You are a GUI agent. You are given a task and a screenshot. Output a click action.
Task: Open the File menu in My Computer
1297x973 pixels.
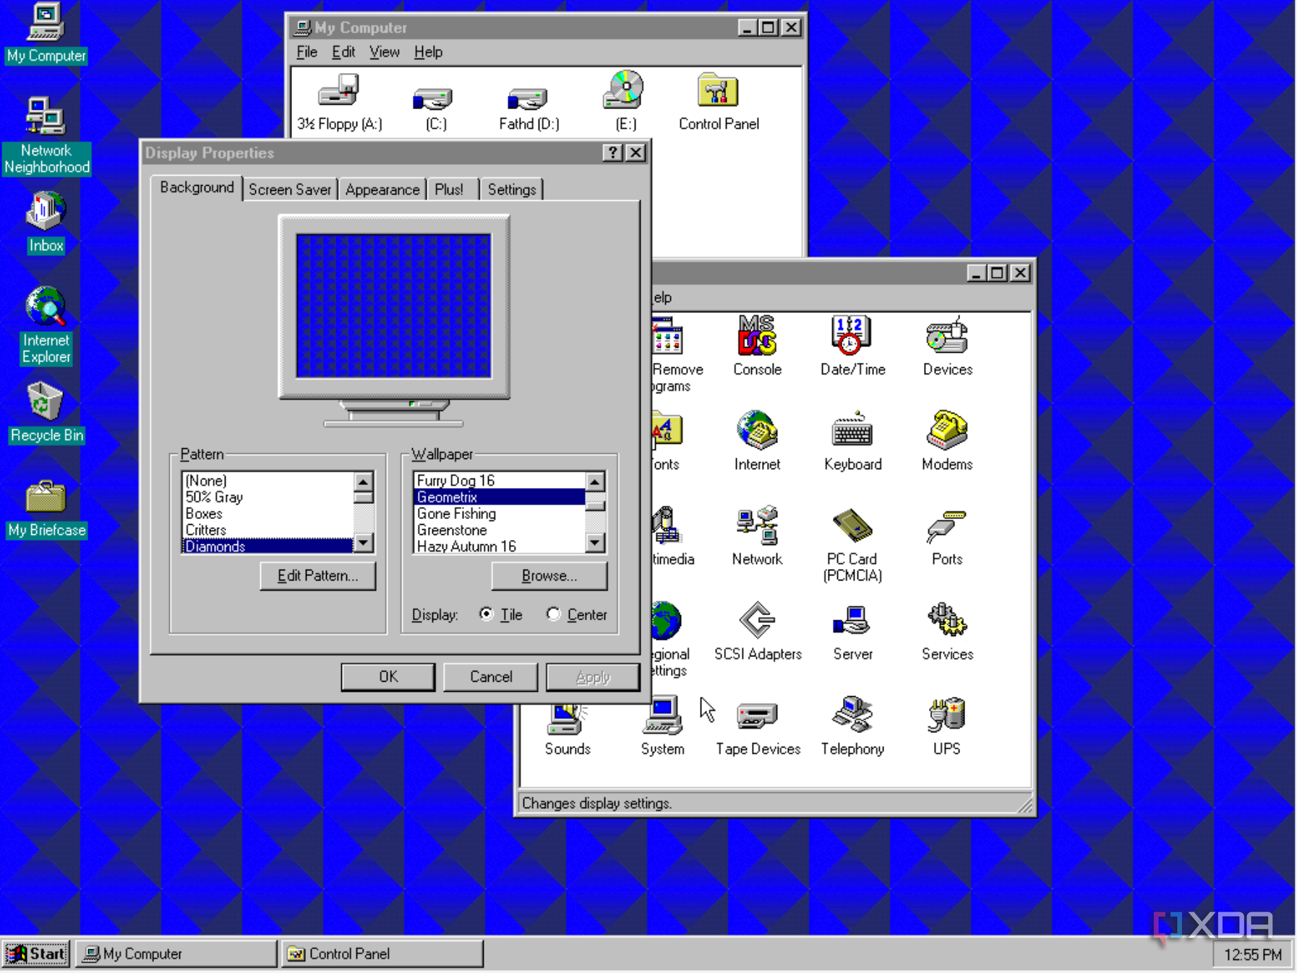point(307,52)
